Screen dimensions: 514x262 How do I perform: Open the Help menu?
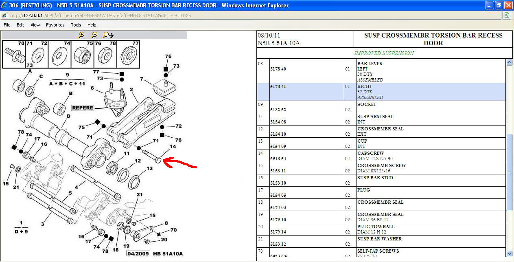tap(92, 25)
